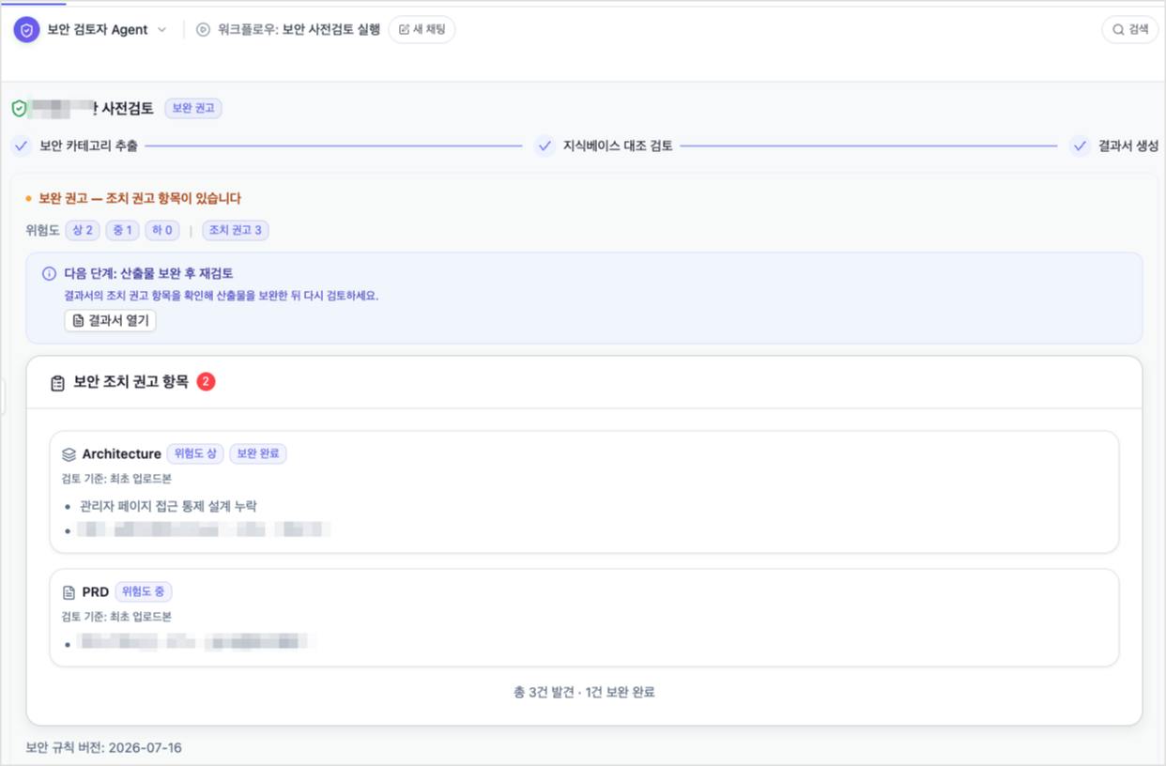Open the PRD recommendation card title

pos(96,592)
